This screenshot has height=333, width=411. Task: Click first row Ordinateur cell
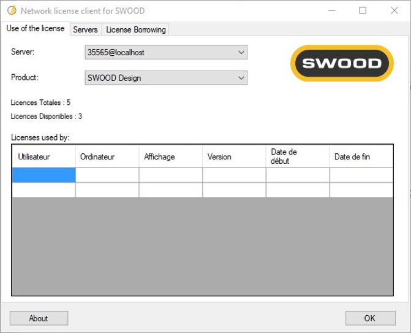click(107, 175)
